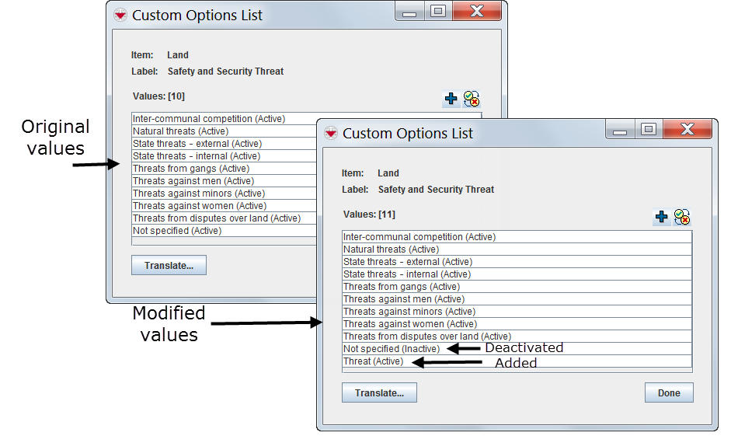731x436 pixels.
Task: Maximize the front Custom Options List window
Action: click(x=649, y=130)
